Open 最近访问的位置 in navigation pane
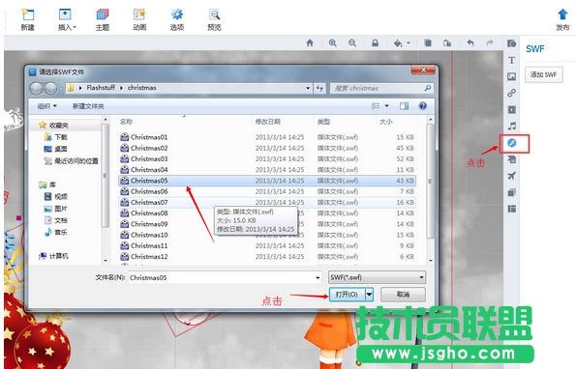The width and height of the screenshot is (576, 369). click(x=72, y=161)
